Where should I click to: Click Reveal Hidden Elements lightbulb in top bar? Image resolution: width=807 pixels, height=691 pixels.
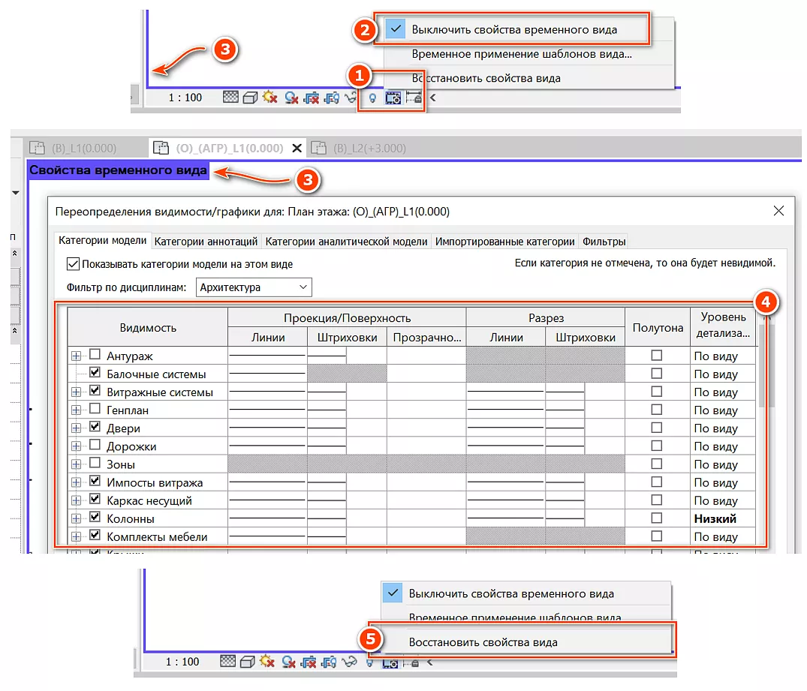(372, 98)
